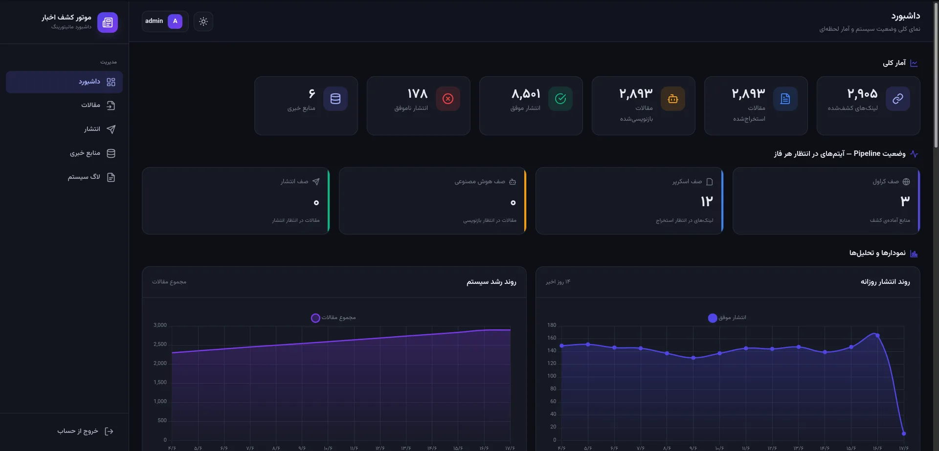939x451 pixels.
Task: Click the logout arrow icon
Action: [109, 431]
